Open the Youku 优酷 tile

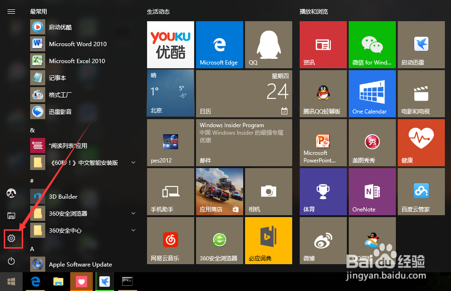(x=171, y=45)
